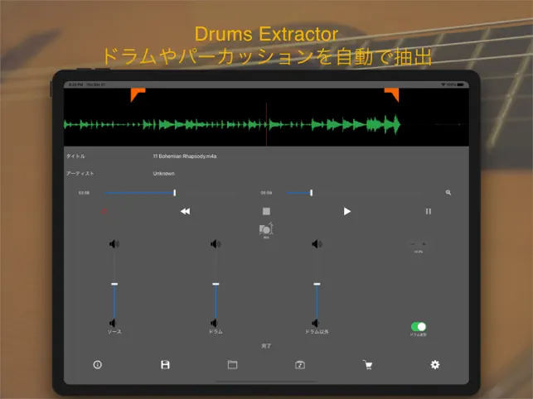Click the red record icon
The height and width of the screenshot is (399, 533).
(104, 211)
